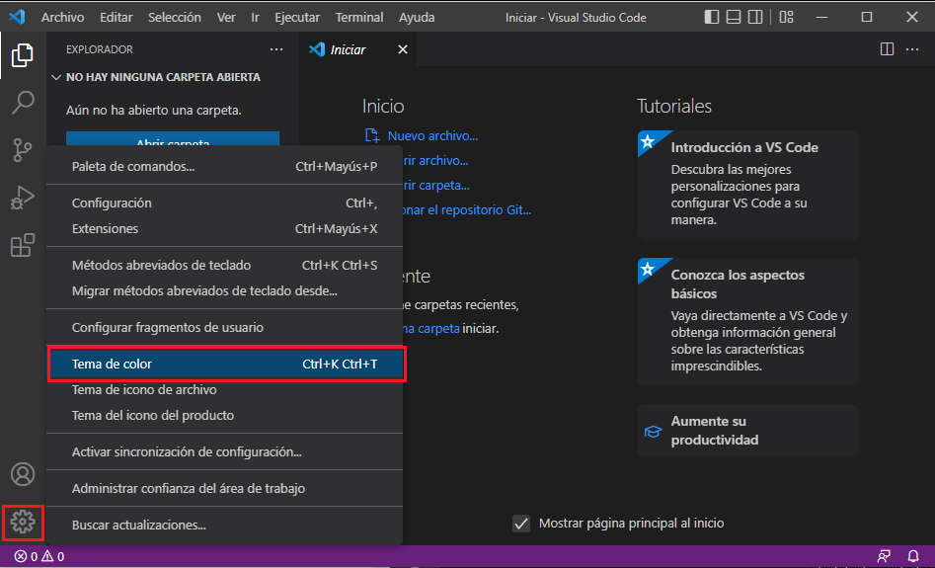The height and width of the screenshot is (568, 935).
Task: Open the Extensions view icon
Action: (23, 245)
